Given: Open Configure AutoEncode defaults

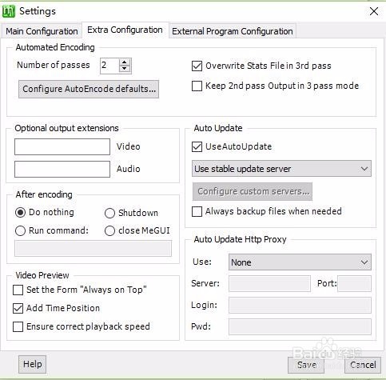Looking at the screenshot, I should (x=89, y=89).
